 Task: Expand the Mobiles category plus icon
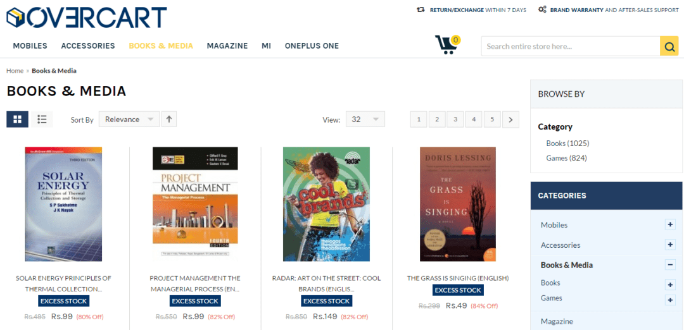(670, 224)
